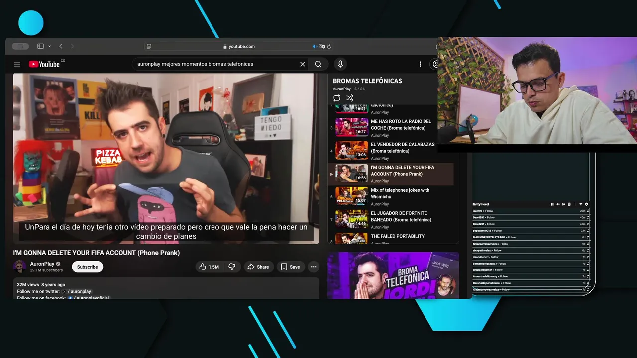
Task: Save the video to a playlist
Action: click(x=290, y=267)
